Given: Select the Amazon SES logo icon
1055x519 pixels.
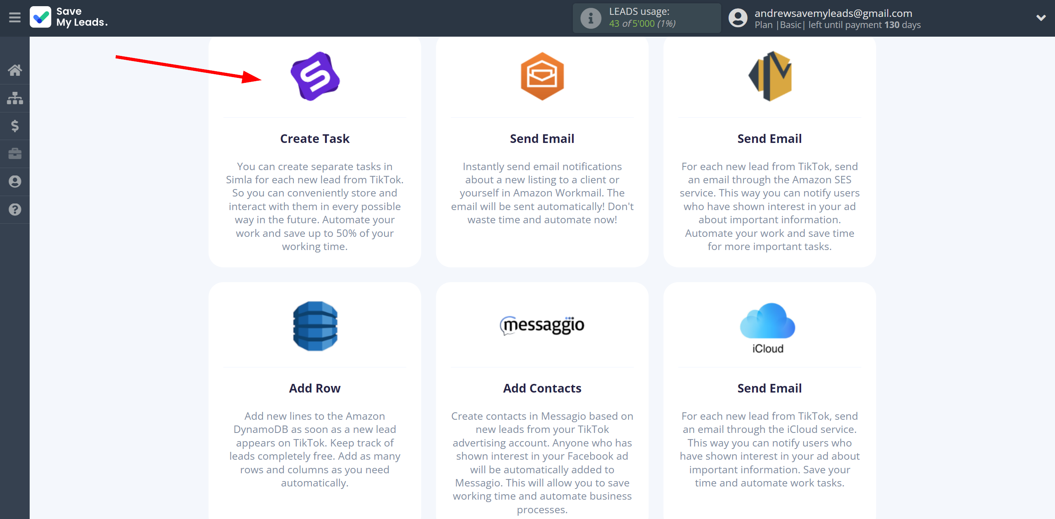Looking at the screenshot, I should (770, 76).
